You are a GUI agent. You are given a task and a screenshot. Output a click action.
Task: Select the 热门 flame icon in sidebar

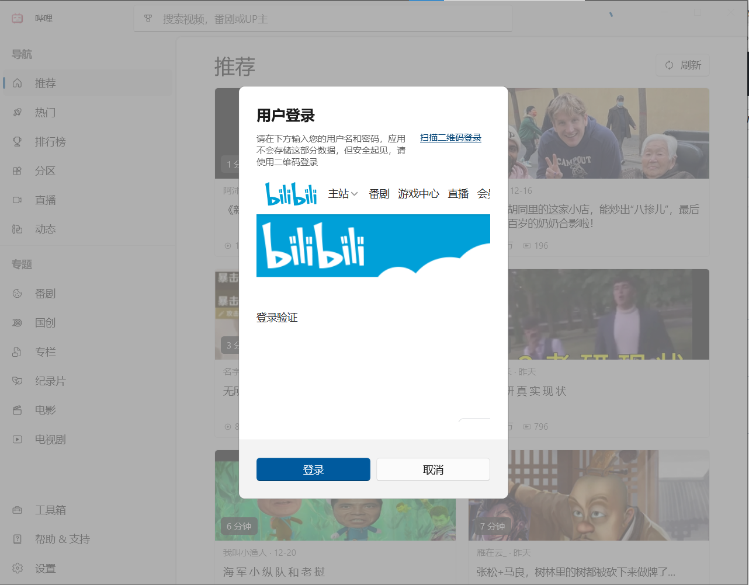(x=18, y=112)
